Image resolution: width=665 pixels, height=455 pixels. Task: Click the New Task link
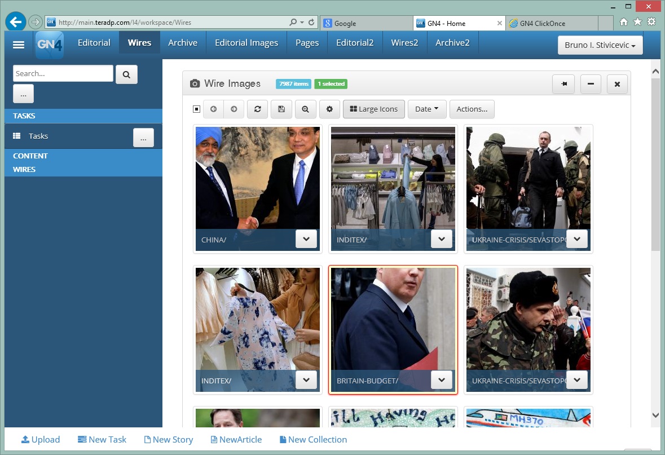click(102, 440)
